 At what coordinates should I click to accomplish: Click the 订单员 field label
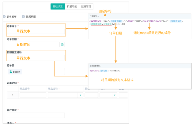(10, 65)
